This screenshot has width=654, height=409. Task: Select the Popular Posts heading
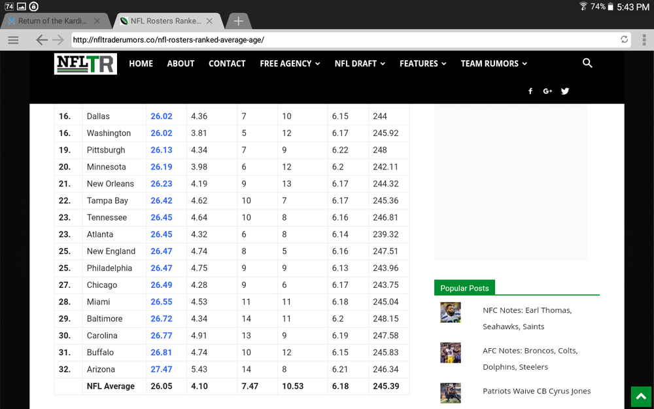[464, 288]
